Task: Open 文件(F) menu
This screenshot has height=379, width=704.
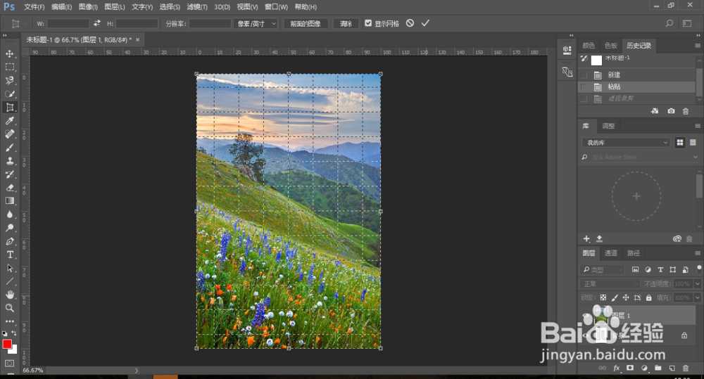Action: 34,7
